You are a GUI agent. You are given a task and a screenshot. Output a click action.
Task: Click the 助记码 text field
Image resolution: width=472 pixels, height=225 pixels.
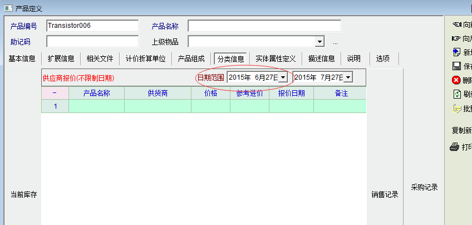(92, 42)
